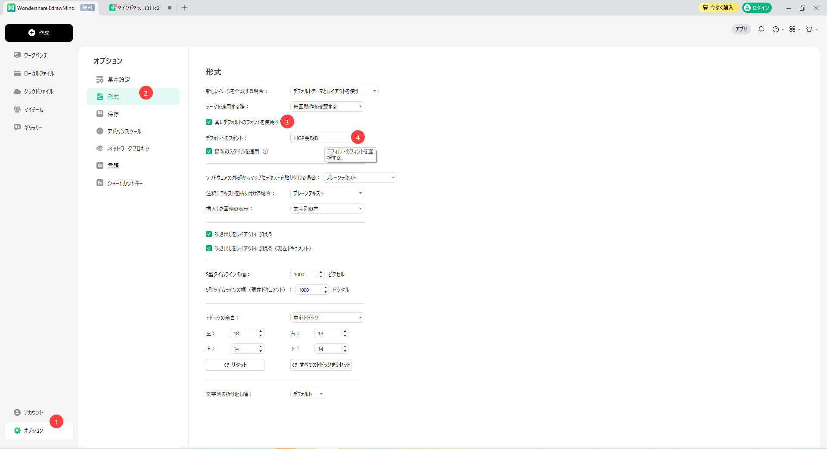Screen dimensions: 827x449
Task: Select the 形式 format icon
Action: [100, 97]
